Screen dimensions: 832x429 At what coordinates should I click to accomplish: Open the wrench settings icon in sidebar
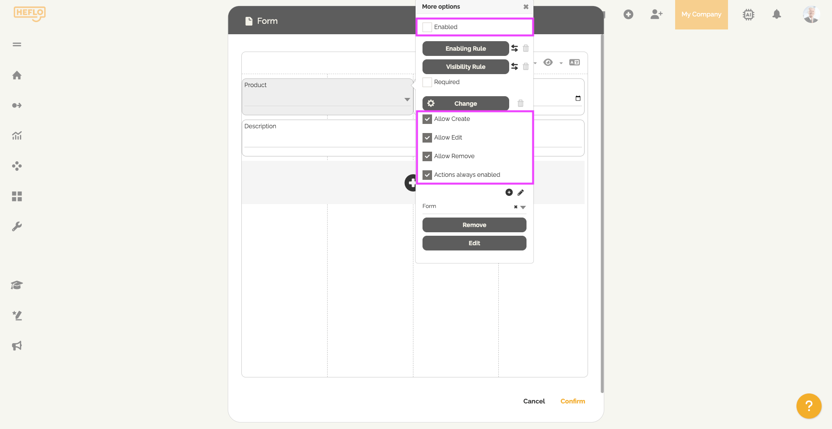tap(17, 227)
